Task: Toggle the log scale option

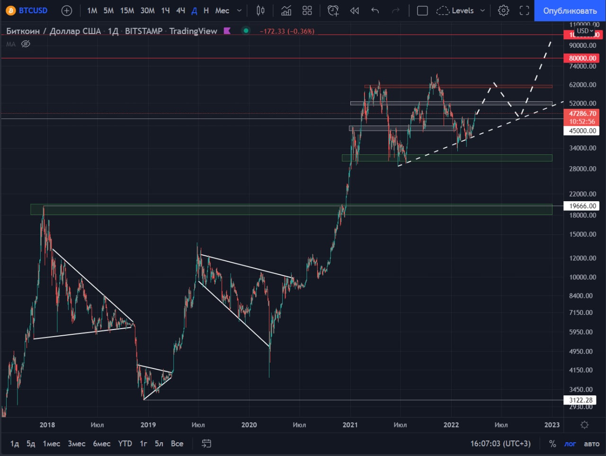Action: 570,444
